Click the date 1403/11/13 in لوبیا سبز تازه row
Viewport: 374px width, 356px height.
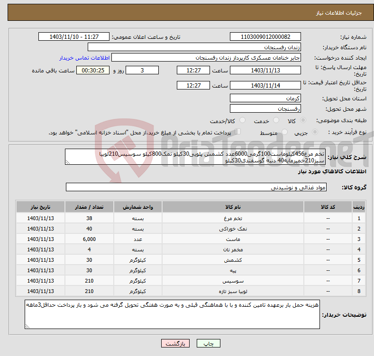(x=41, y=291)
